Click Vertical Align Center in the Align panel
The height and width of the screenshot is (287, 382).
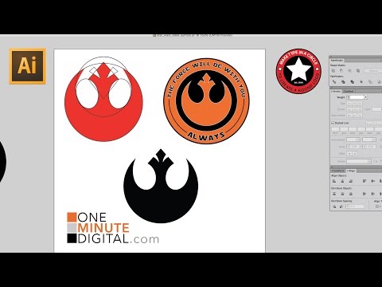coord(373,181)
